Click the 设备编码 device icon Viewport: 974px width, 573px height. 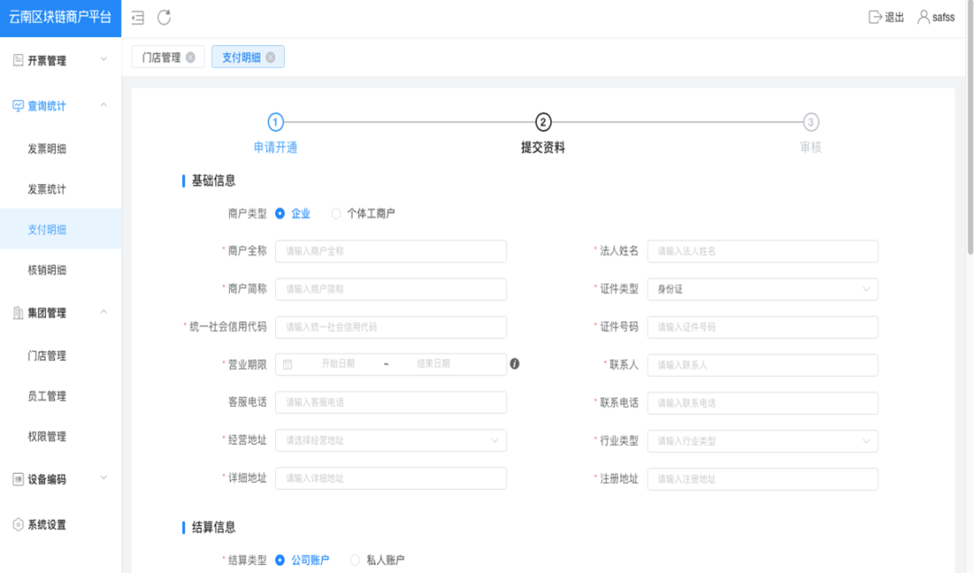18,479
